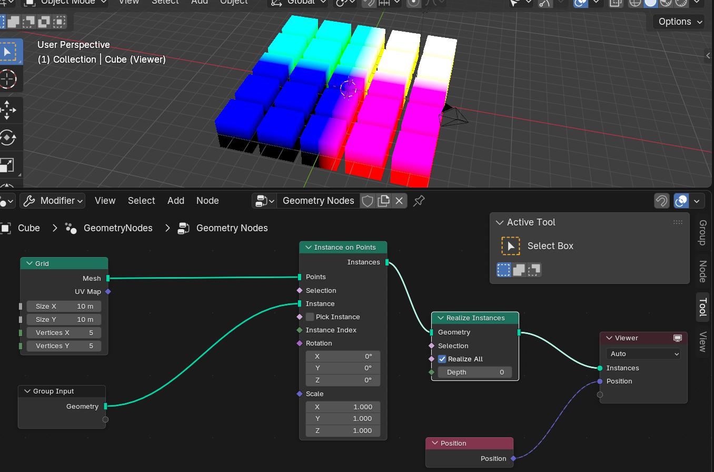
Task: Click Size X field on Grid node
Action: [x=64, y=306]
